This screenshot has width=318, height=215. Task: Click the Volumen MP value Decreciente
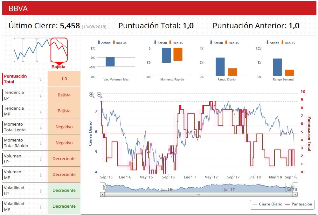pyautogui.click(x=64, y=175)
